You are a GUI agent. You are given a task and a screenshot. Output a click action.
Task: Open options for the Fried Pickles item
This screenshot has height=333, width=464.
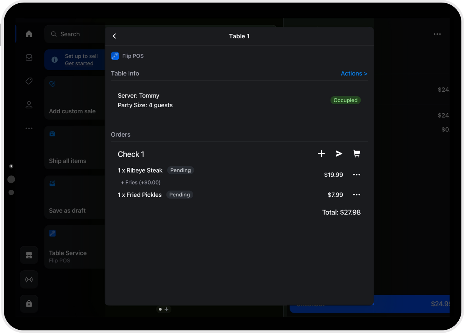357,195
